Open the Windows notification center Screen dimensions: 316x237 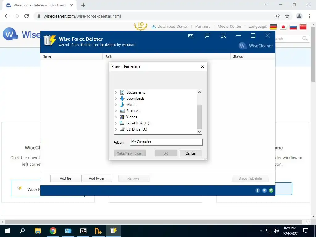pos(306,231)
